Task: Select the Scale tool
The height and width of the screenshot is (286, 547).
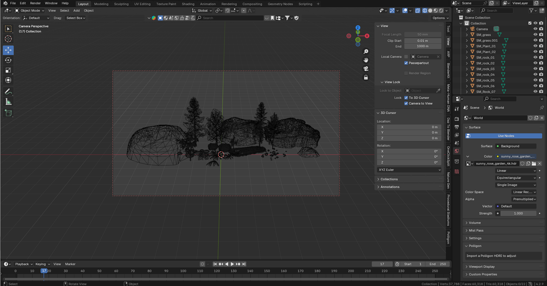Action: (x=8, y=70)
